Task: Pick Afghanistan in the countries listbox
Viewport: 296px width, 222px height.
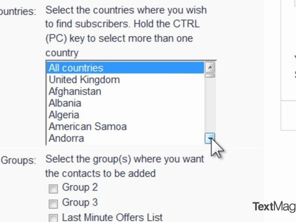Action: (75, 91)
